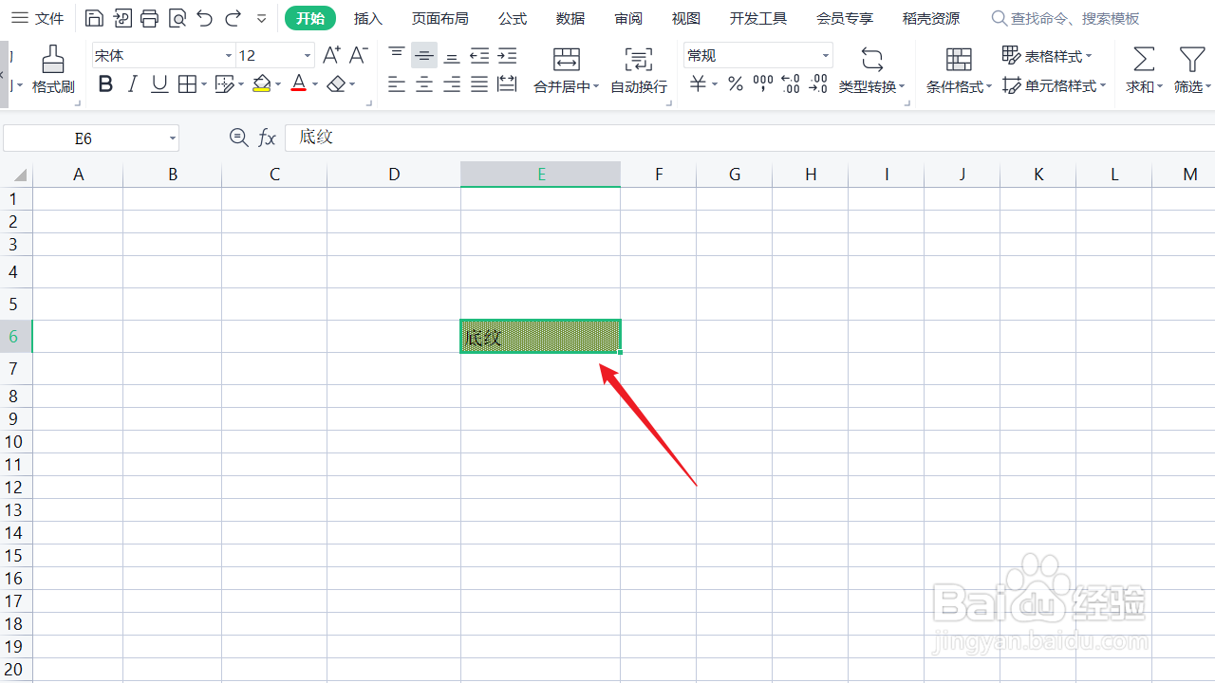Image resolution: width=1215 pixels, height=683 pixels.
Task: Open number format dropdown 常规
Action: point(826,56)
